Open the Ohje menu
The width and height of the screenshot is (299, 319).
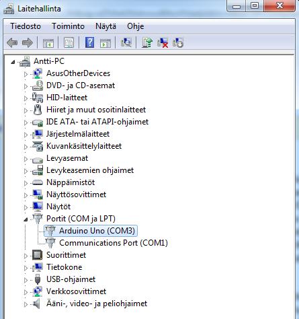[136, 26]
